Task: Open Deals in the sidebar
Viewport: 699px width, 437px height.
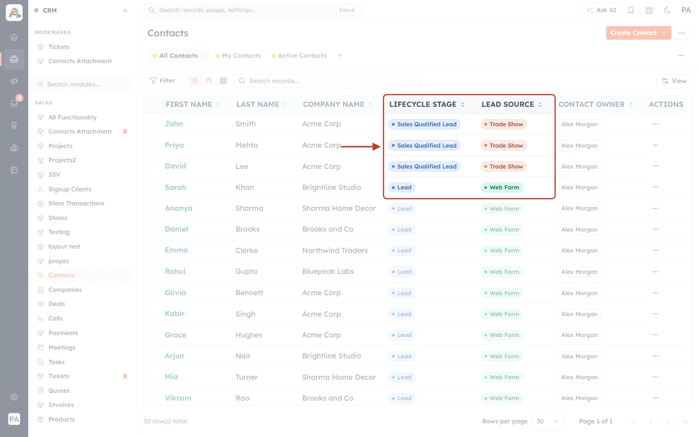Action: (x=57, y=304)
